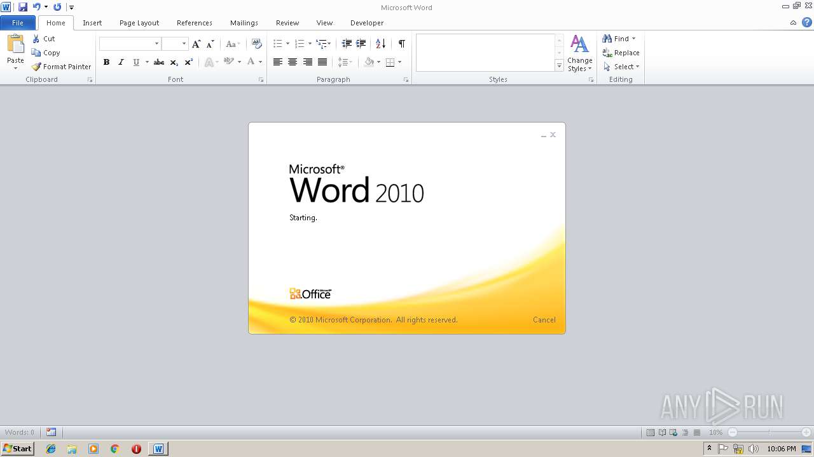Expand the Change Styles dropdown
This screenshot has width=814, height=457.
click(579, 54)
